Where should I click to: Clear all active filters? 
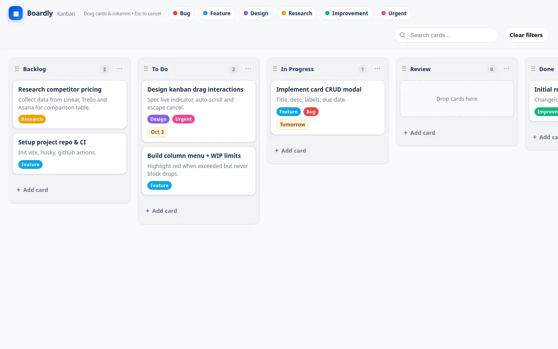526,35
